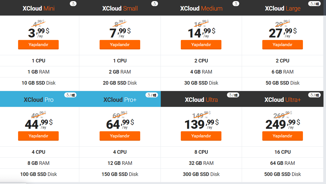Image resolution: width=326 pixels, height=184 pixels.
Task: Configure the XCloud Ultra+ plan
Action: click(282, 136)
